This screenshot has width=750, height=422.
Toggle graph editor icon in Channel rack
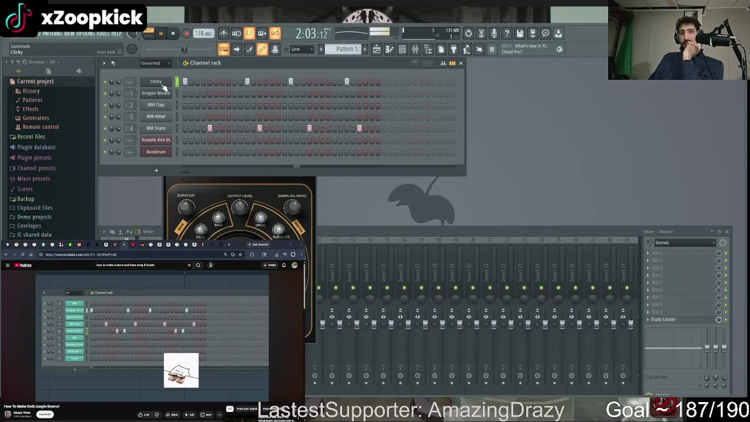[444, 63]
